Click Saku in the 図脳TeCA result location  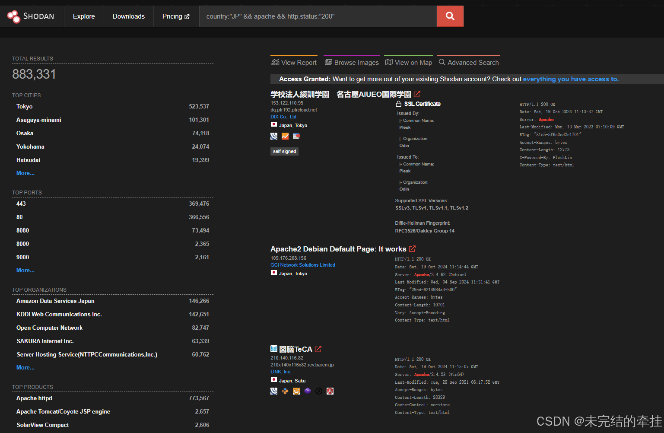(x=300, y=381)
